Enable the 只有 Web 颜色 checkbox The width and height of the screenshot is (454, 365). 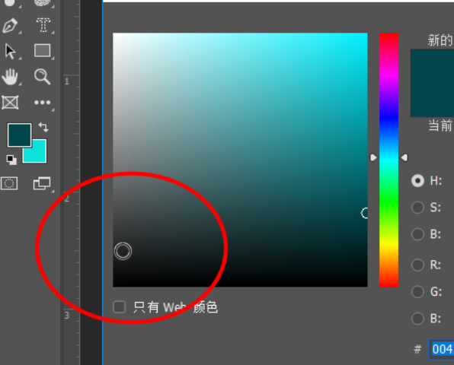tap(120, 307)
